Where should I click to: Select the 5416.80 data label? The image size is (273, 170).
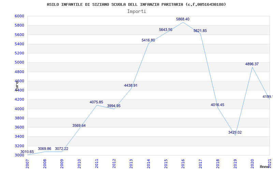[148, 40]
